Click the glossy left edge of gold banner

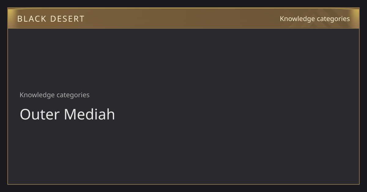point(11,18)
